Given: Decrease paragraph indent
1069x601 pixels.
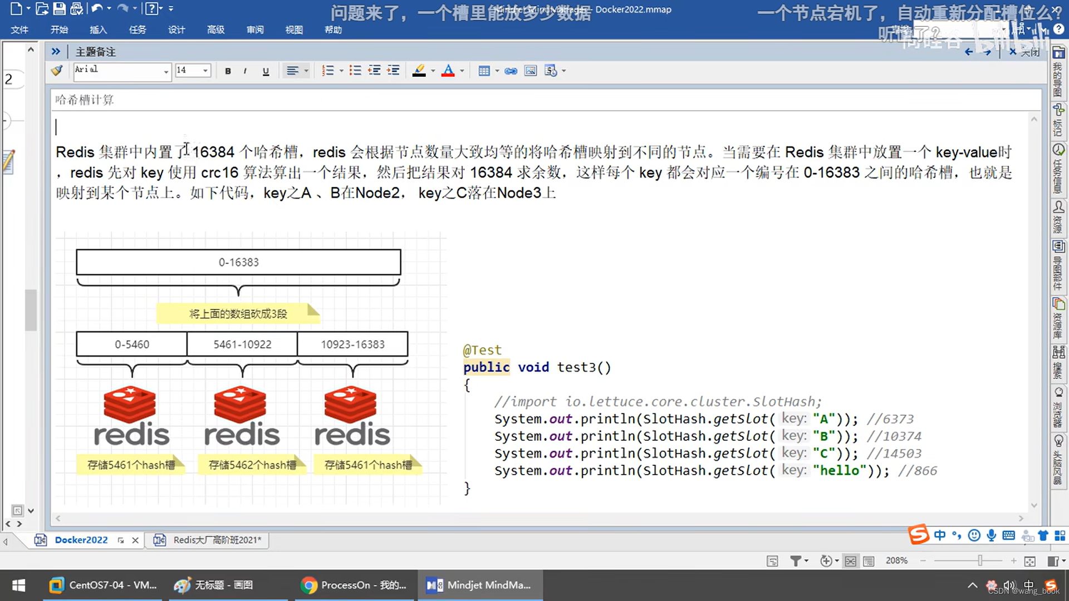Looking at the screenshot, I should click(374, 71).
